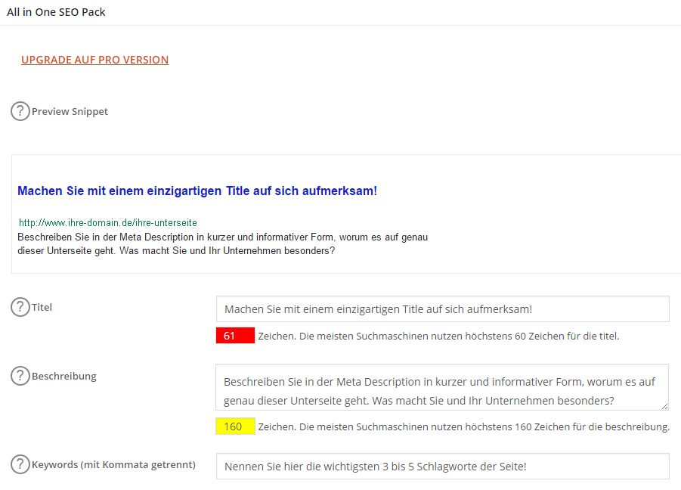Open the help icon beside Titel
The image size is (681, 490).
pyautogui.click(x=20, y=307)
